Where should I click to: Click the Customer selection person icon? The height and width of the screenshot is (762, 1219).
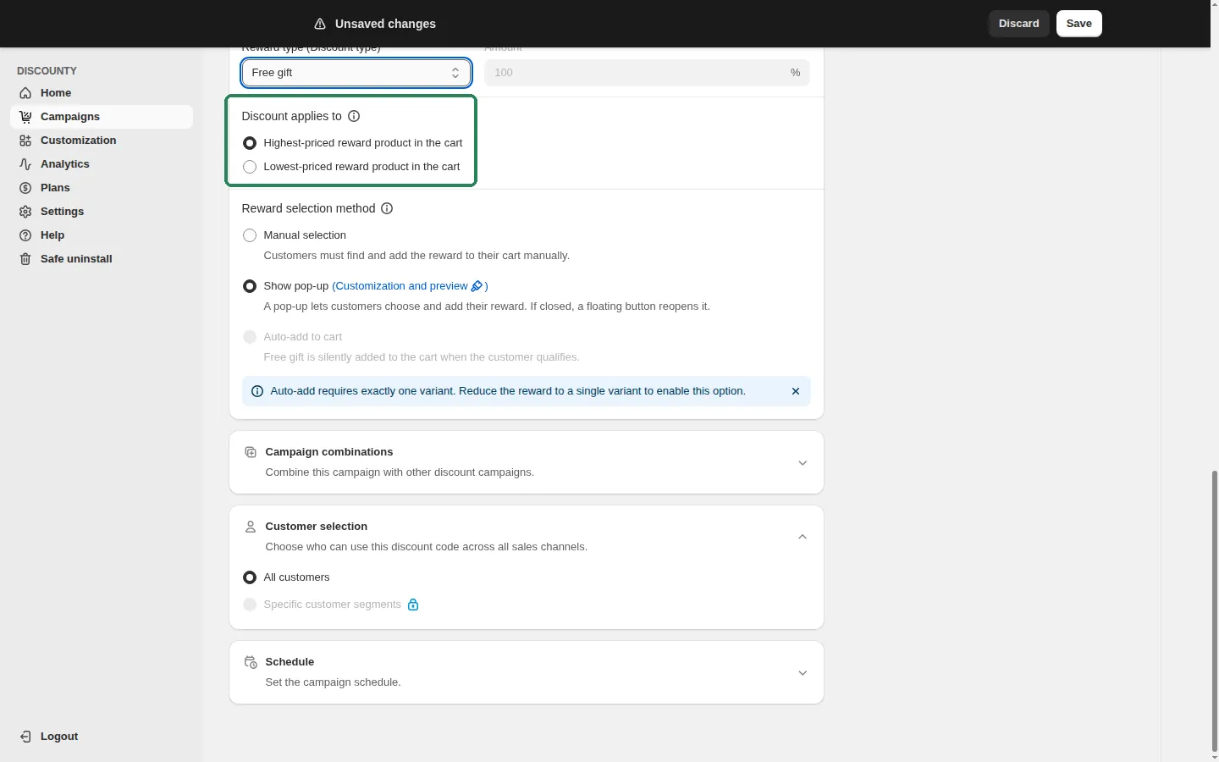251,527
